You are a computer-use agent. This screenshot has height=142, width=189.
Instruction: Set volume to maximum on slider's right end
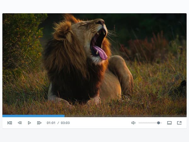(x=162, y=123)
